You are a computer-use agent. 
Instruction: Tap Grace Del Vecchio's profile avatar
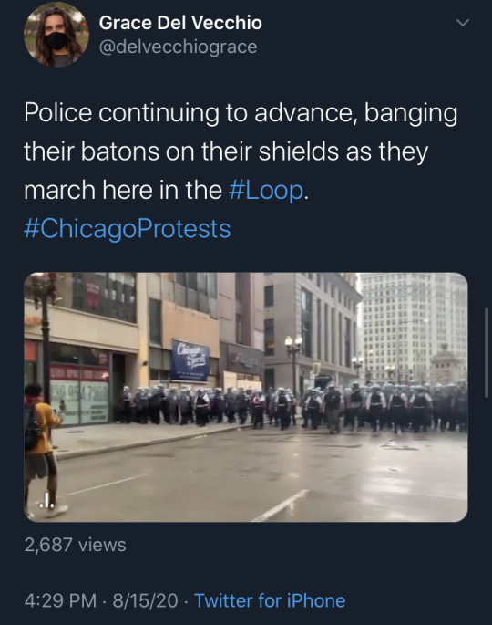(56, 35)
